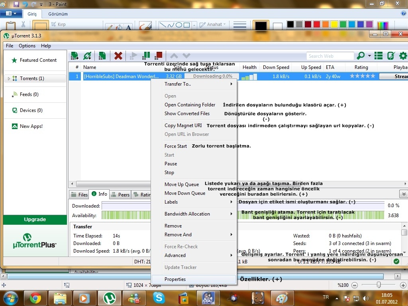Image resolution: width=408 pixels, height=306 pixels.
Task: Click the Down Speed column header
Action: [276, 67]
